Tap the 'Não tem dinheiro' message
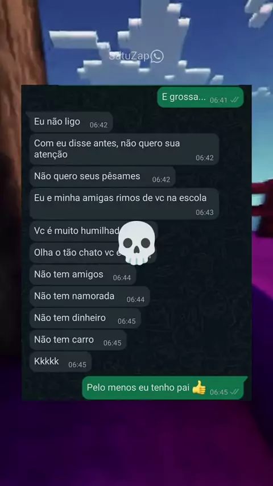Image resolution: width=273 pixels, height=486 pixels. [x=85, y=318]
